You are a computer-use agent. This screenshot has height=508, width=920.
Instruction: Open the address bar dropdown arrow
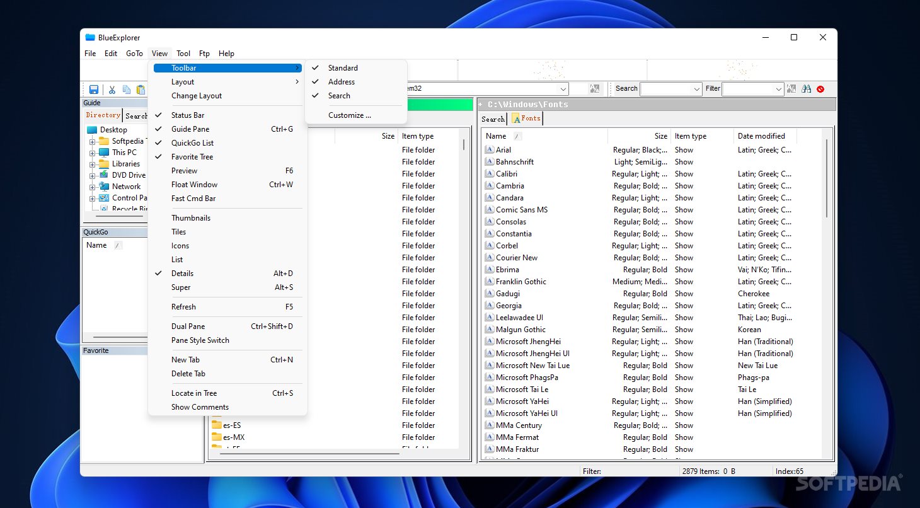pos(563,89)
